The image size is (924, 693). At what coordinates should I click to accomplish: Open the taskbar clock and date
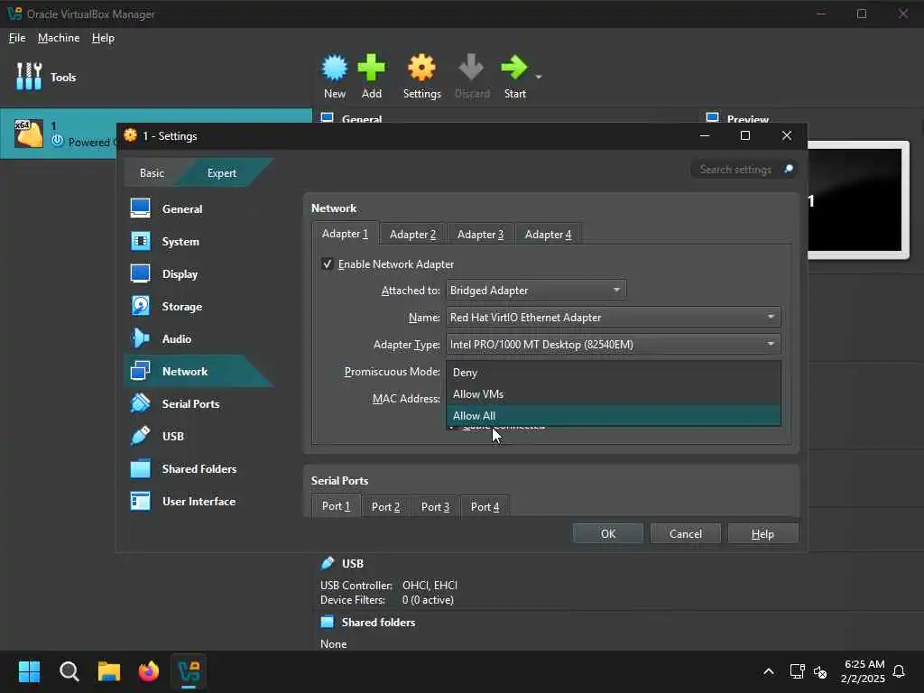[x=864, y=671]
